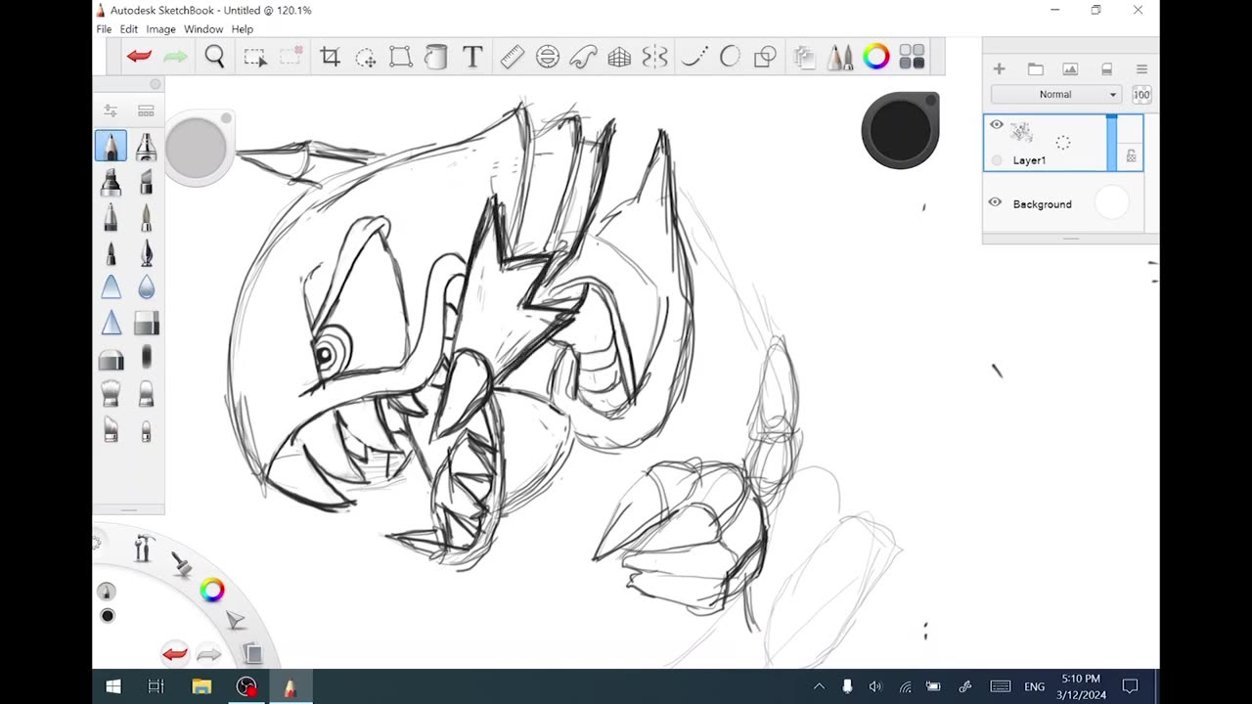Open the Copic Library icon
Image resolution: width=1252 pixels, height=704 pixels.
[804, 57]
